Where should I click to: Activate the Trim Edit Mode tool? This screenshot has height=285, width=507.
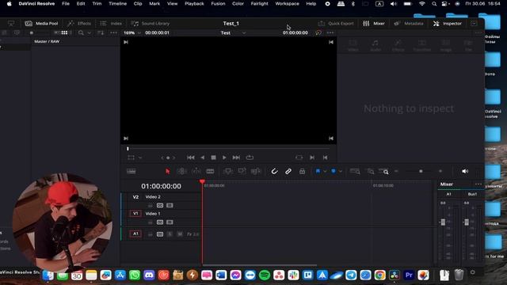(181, 171)
